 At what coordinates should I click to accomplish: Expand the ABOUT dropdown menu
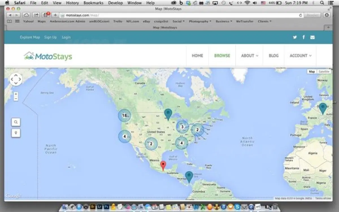click(249, 56)
